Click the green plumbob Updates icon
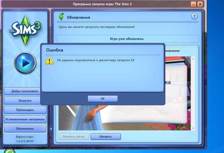 61,17
